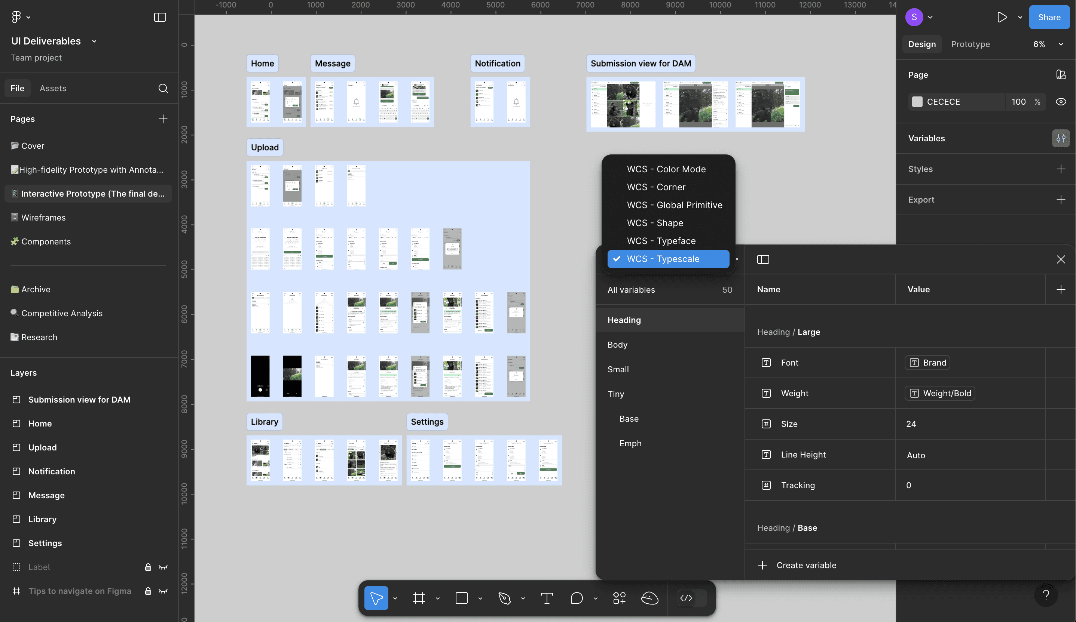Switch to the Prototype tab
Viewport: 1076px width, 622px height.
(970, 44)
